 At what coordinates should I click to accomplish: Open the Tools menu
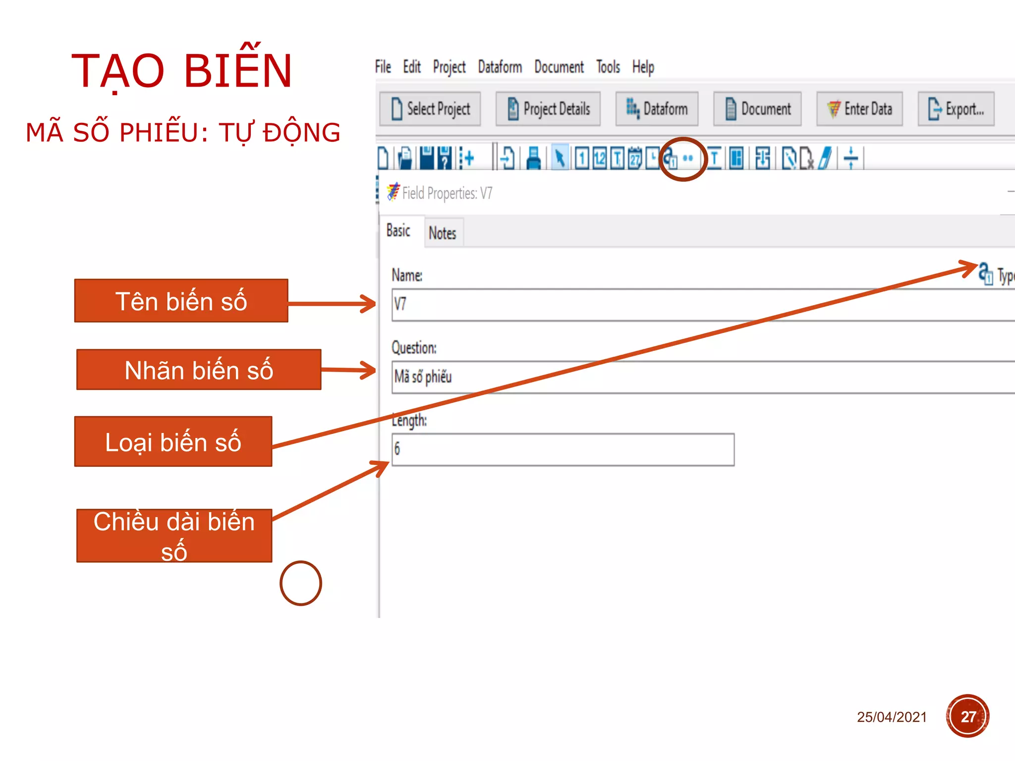(608, 67)
